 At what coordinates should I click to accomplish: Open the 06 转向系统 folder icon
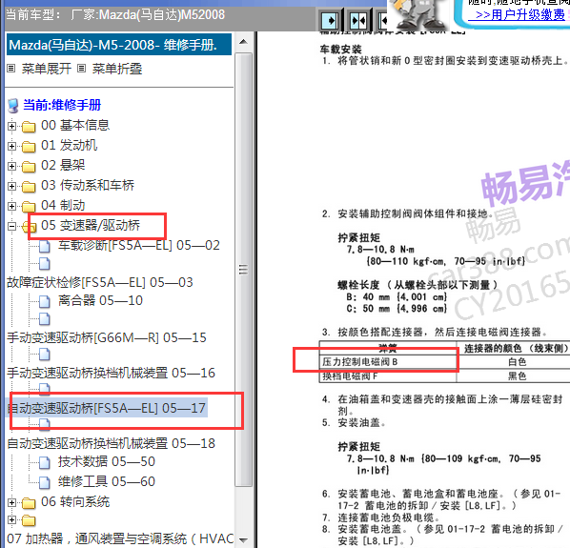coord(29,503)
